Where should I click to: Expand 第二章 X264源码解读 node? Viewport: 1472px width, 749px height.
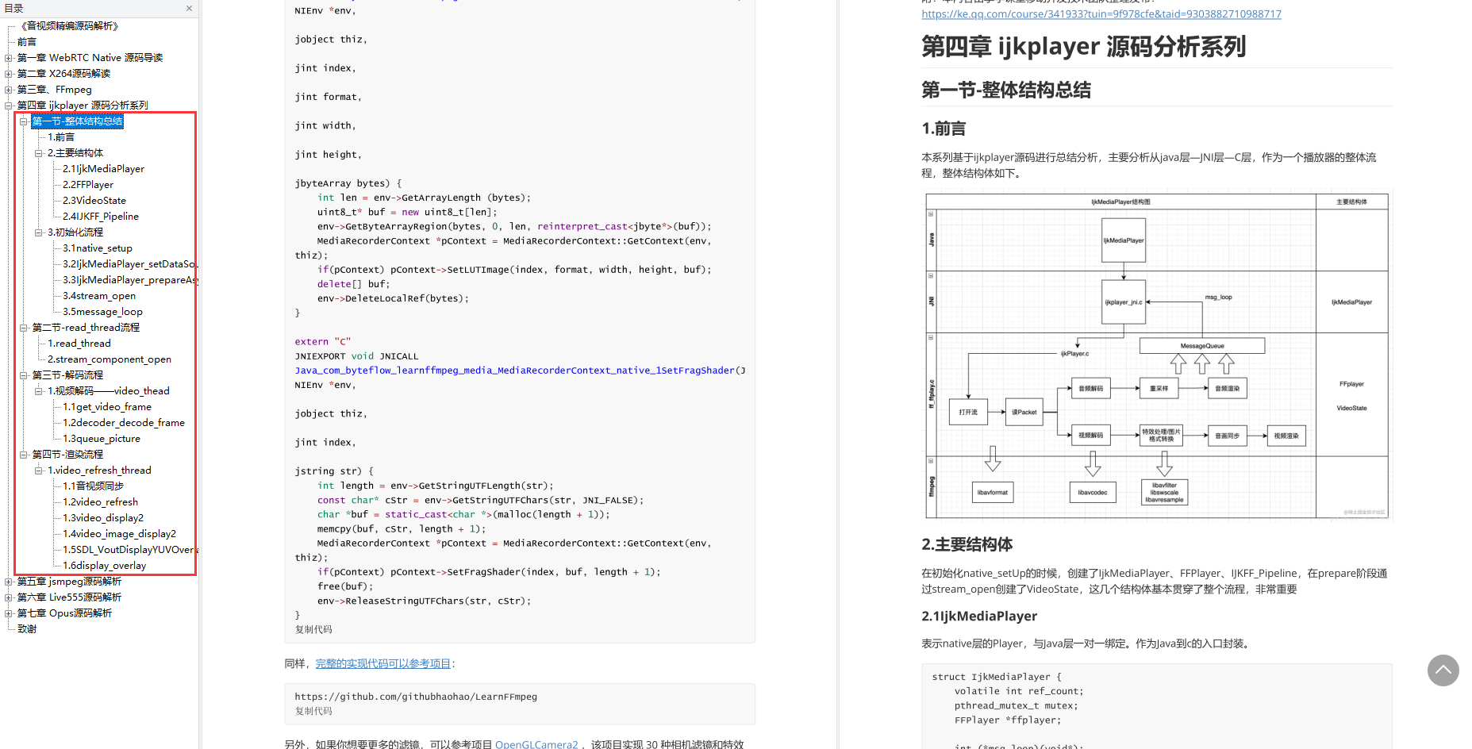(x=9, y=74)
